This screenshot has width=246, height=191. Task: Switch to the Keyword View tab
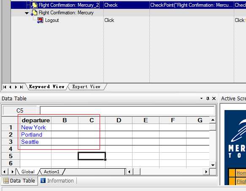click(47, 86)
